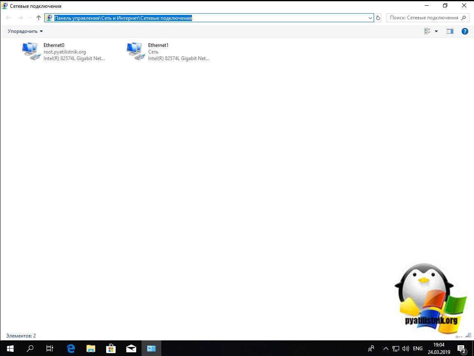474x356 pixels.
Task: Refresh the Network Connections view
Action: (x=378, y=18)
